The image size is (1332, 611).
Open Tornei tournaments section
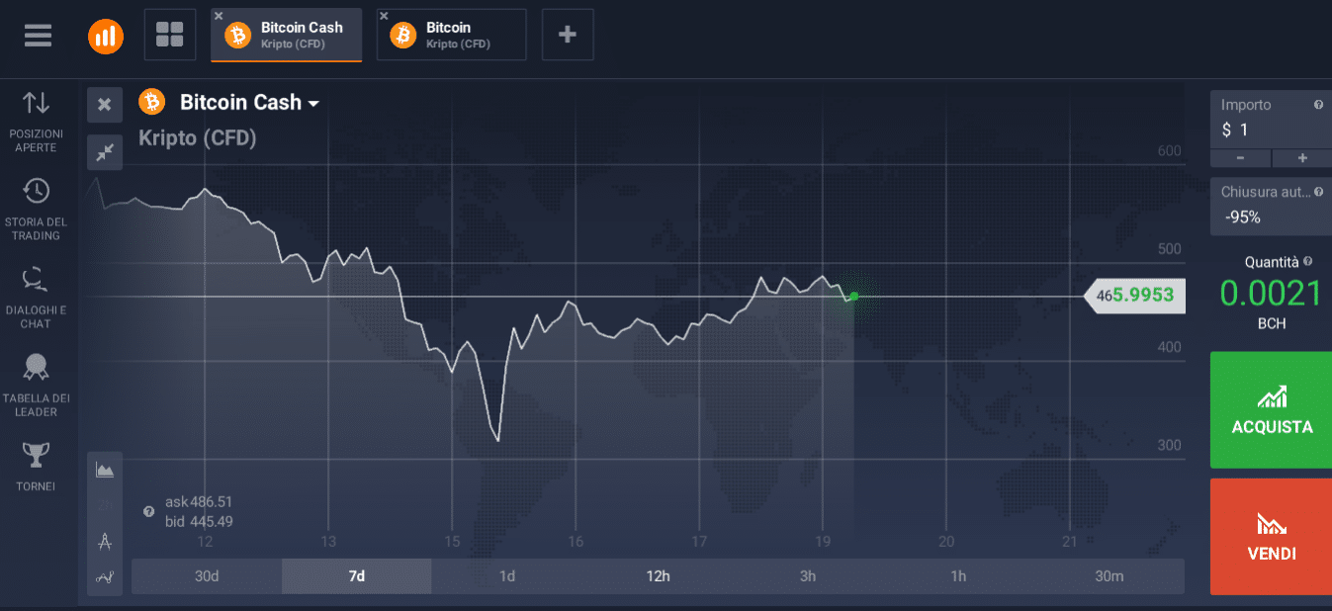tap(37, 468)
